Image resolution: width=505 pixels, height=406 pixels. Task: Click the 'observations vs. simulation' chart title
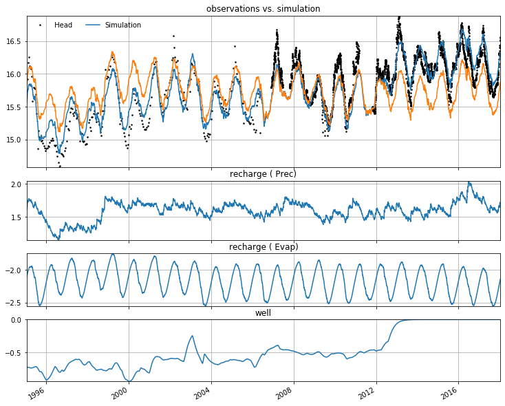263,9
